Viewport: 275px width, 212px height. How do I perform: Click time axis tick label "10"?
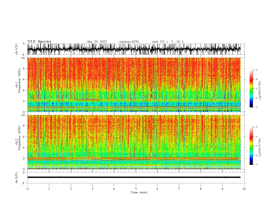coord(244,189)
